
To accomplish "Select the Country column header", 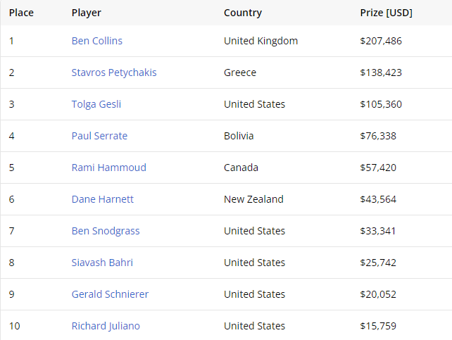I will pyautogui.click(x=243, y=13).
